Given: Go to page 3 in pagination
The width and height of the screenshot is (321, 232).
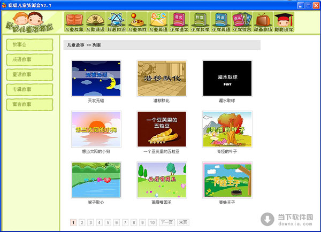Looking at the screenshot, I should pyautogui.click(x=90, y=222).
